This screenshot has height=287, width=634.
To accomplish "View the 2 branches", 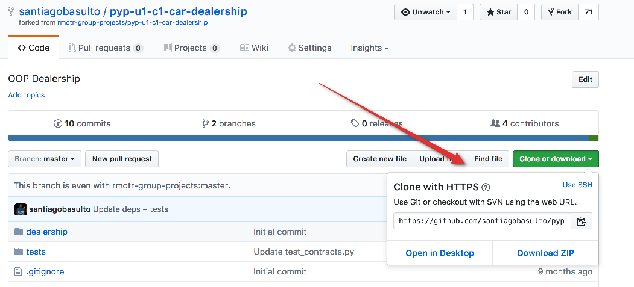I will [x=229, y=123].
